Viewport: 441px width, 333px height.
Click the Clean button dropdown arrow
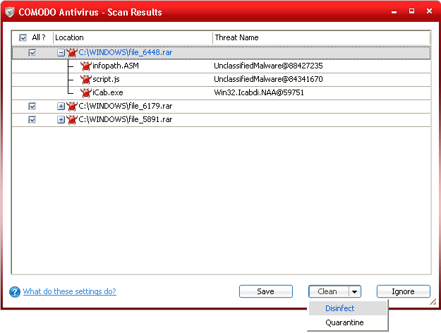tap(355, 291)
